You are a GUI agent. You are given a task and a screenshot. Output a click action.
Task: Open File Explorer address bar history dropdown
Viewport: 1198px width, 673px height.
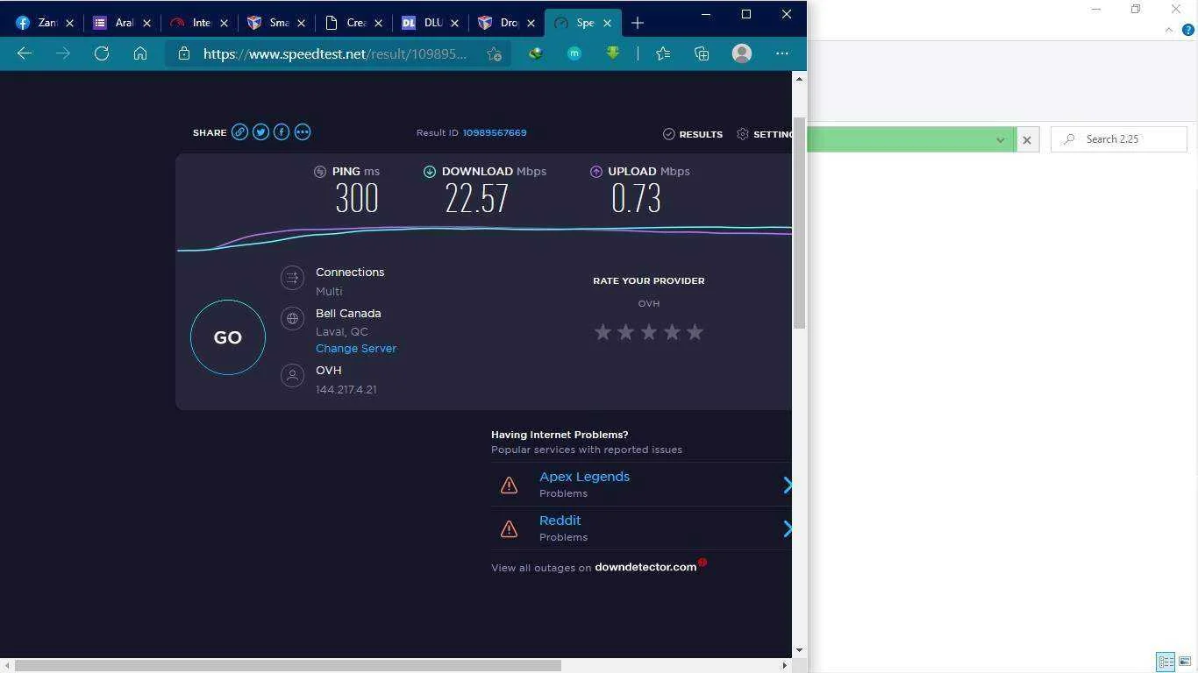click(x=1000, y=139)
